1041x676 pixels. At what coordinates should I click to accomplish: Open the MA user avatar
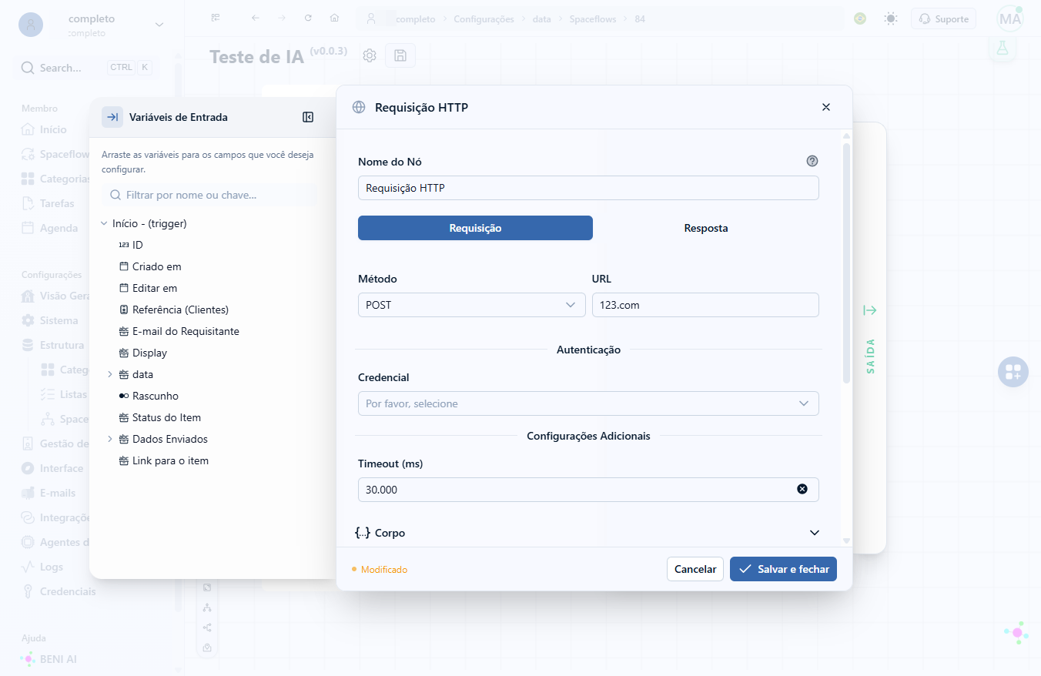(1009, 19)
